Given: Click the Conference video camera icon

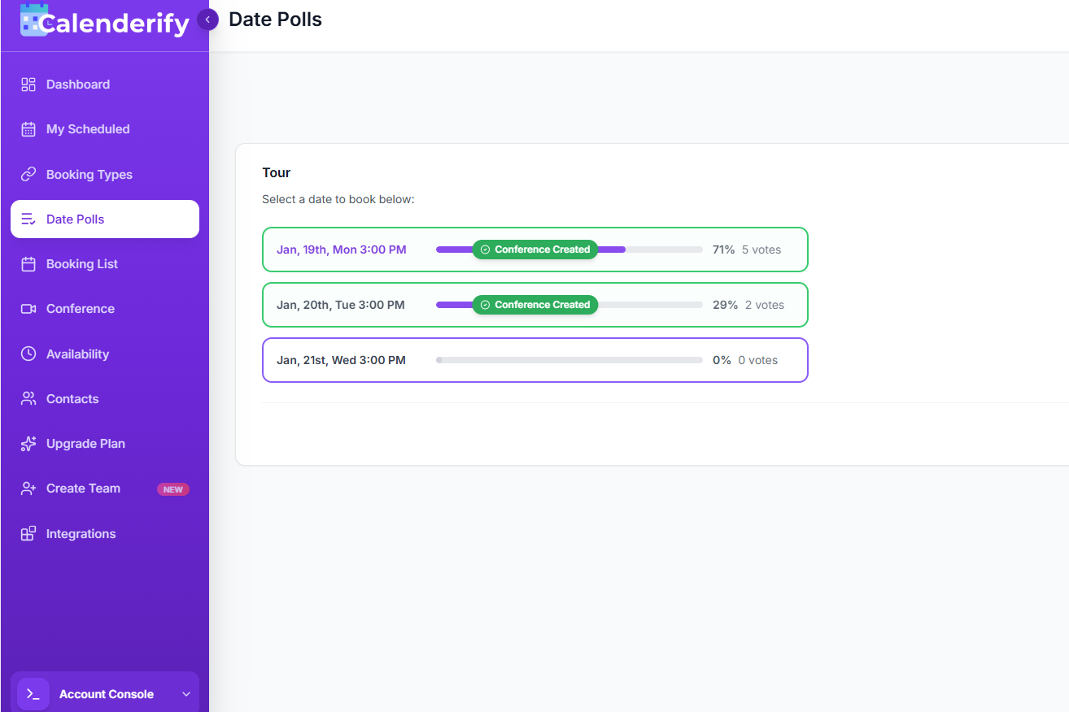Looking at the screenshot, I should pyautogui.click(x=28, y=308).
